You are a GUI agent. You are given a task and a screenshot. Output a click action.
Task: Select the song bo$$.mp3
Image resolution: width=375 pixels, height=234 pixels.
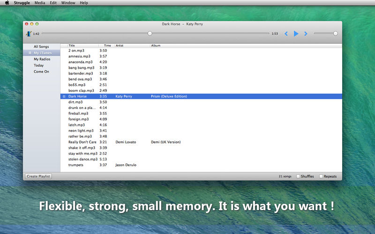[77, 85]
